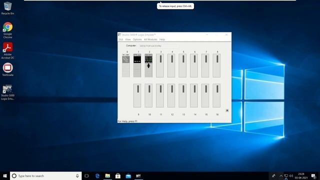Select empty chassis slot 10

coord(148,95)
